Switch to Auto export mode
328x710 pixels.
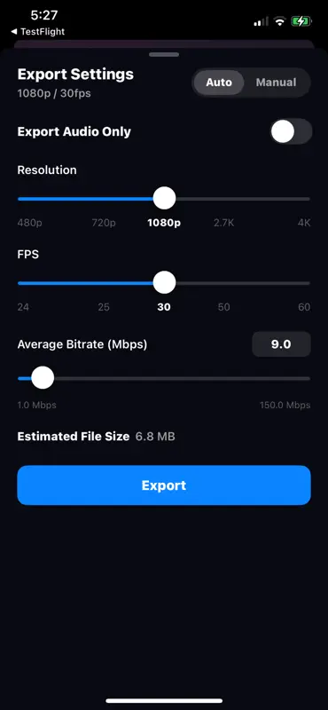coord(219,83)
